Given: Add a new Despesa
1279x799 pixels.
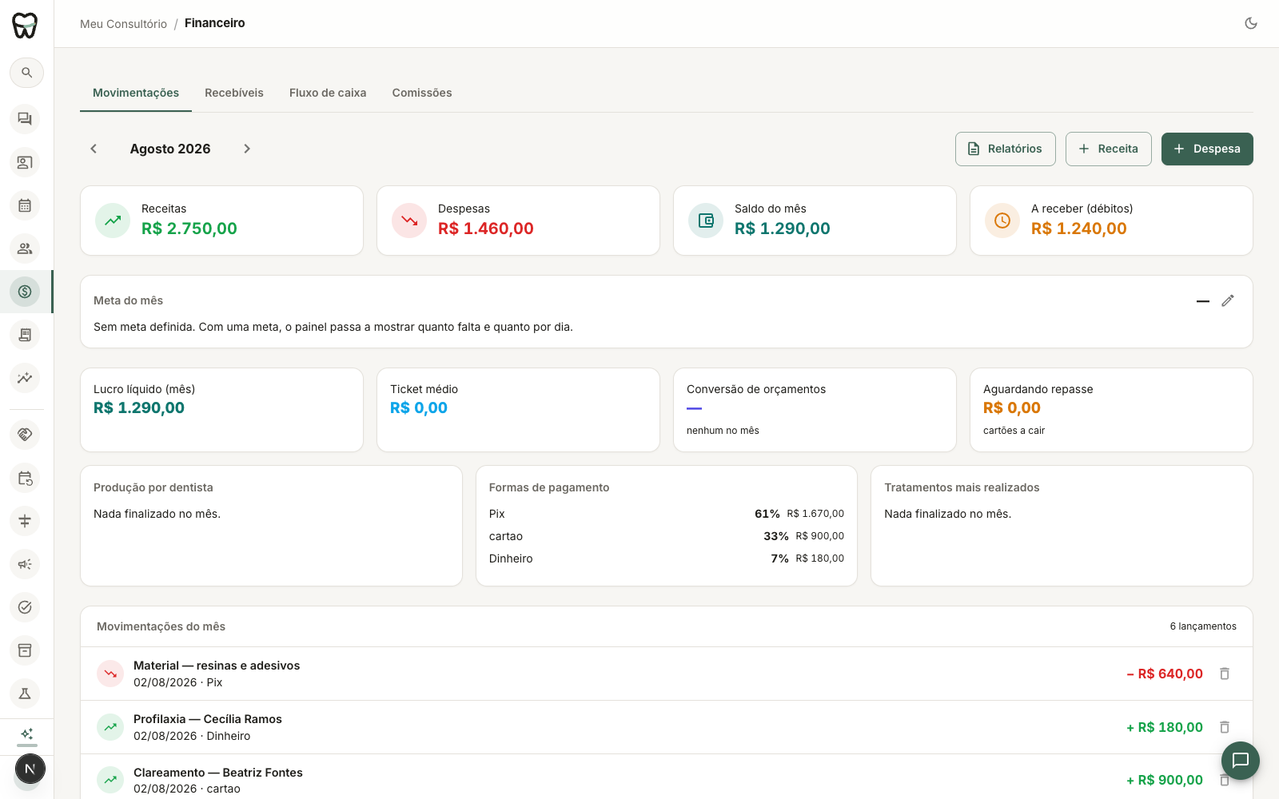Looking at the screenshot, I should coord(1207,149).
